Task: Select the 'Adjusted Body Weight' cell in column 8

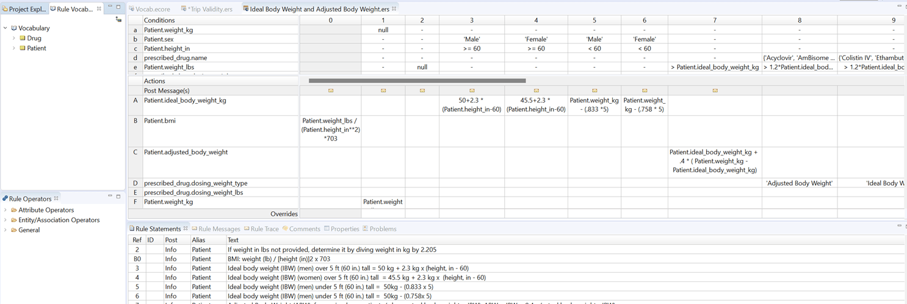Action: (x=800, y=183)
